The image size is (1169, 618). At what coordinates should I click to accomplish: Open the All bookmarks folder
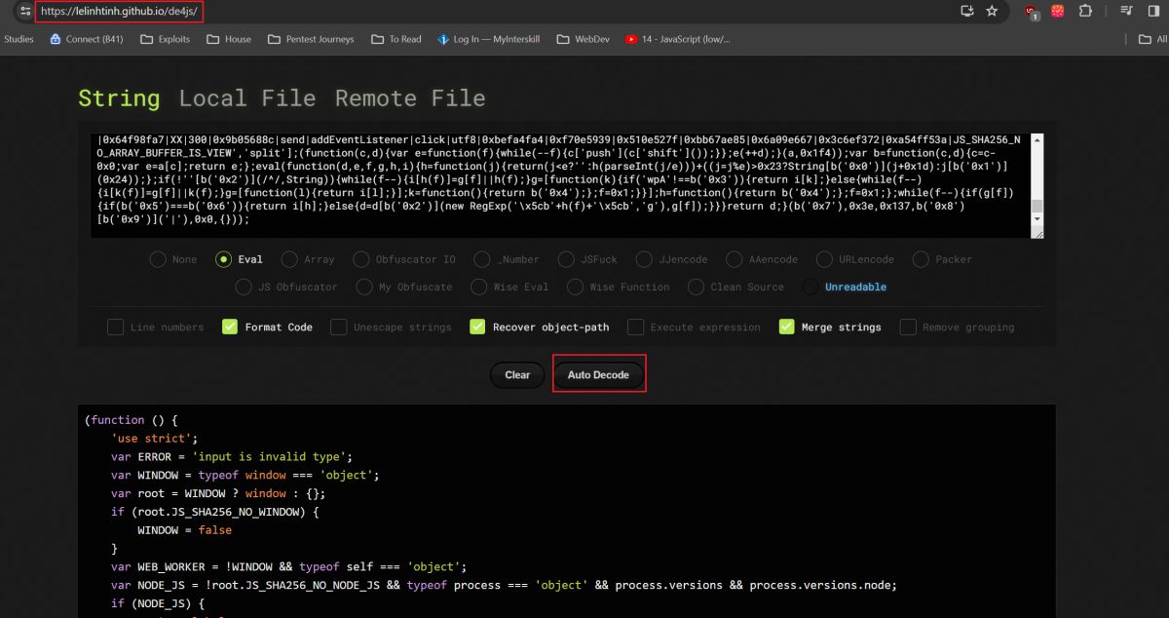pyautogui.click(x=1152, y=39)
